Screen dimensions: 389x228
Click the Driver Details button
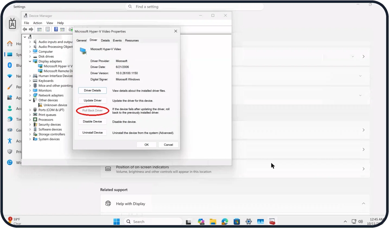(93, 90)
